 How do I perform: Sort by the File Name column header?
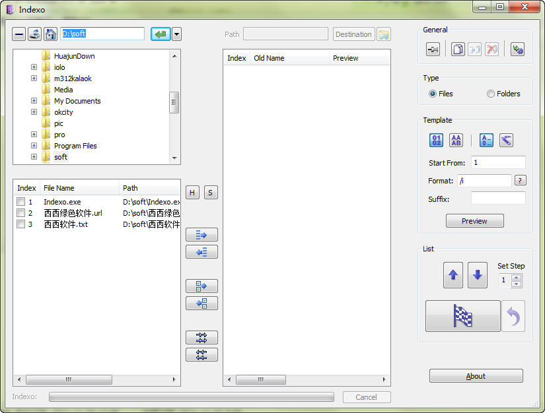(79, 188)
